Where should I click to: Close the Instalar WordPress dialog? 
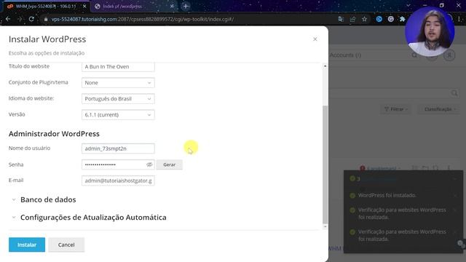point(315,39)
